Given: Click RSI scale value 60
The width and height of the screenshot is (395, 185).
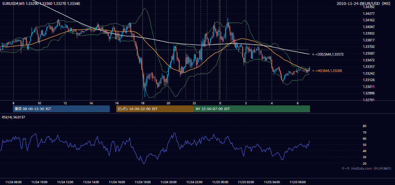Looking at the screenshot, I should (364, 138).
